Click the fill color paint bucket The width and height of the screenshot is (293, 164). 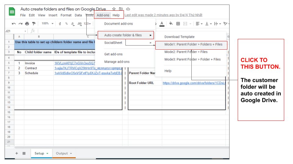tap(171, 24)
